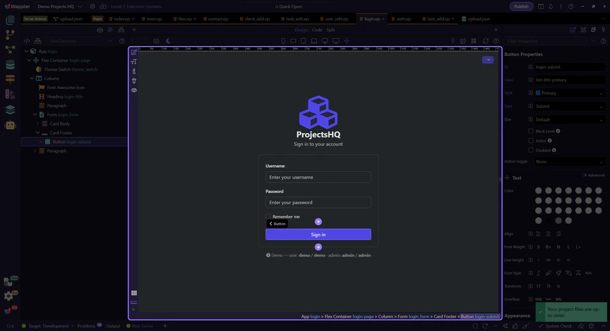Toggle the eye preview tool on the canvas

pos(134,90)
